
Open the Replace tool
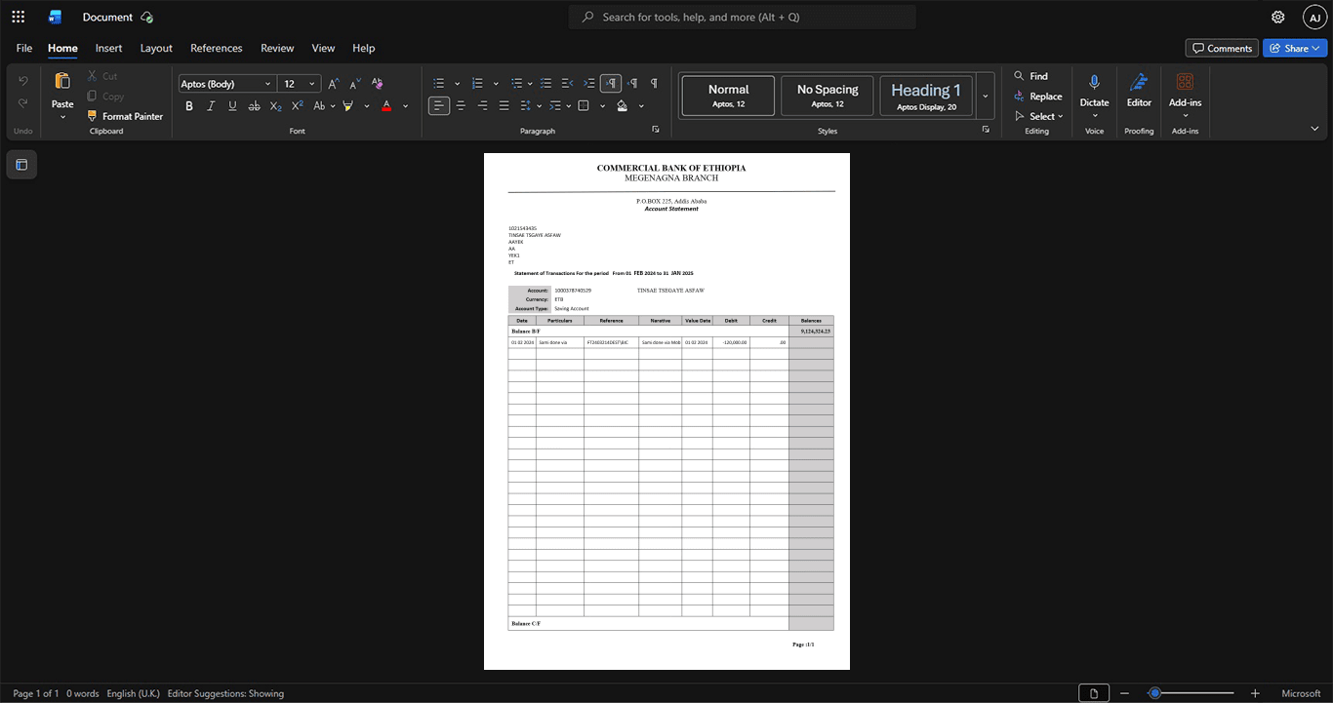[1038, 97]
